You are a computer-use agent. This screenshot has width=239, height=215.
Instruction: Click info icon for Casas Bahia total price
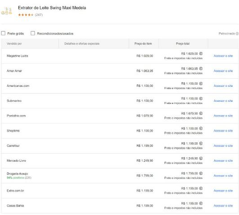coord(201,203)
